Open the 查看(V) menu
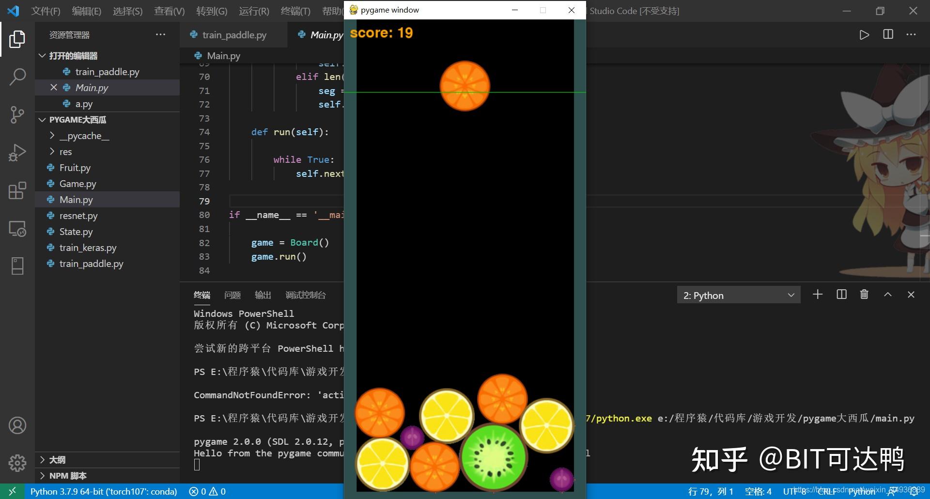The height and width of the screenshot is (499, 930). [170, 11]
